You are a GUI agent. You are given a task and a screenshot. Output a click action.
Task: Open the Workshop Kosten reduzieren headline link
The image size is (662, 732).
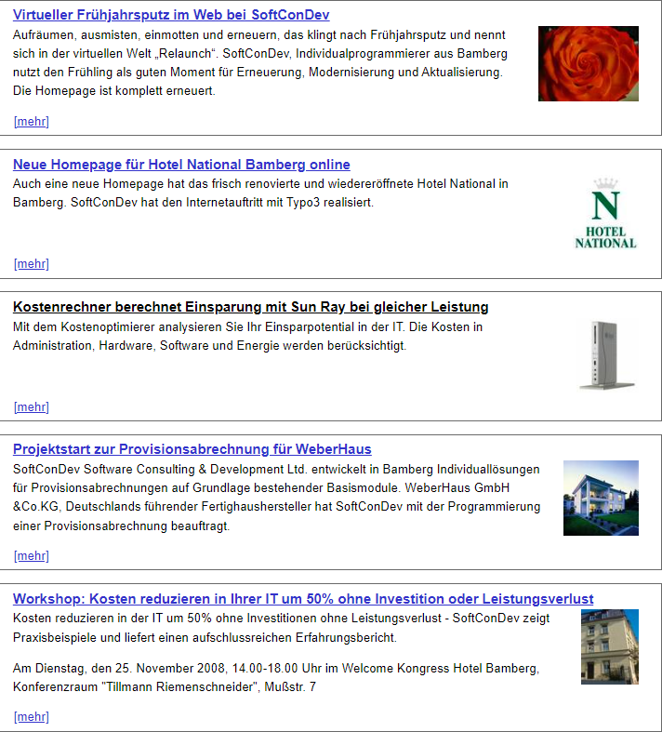303,599
